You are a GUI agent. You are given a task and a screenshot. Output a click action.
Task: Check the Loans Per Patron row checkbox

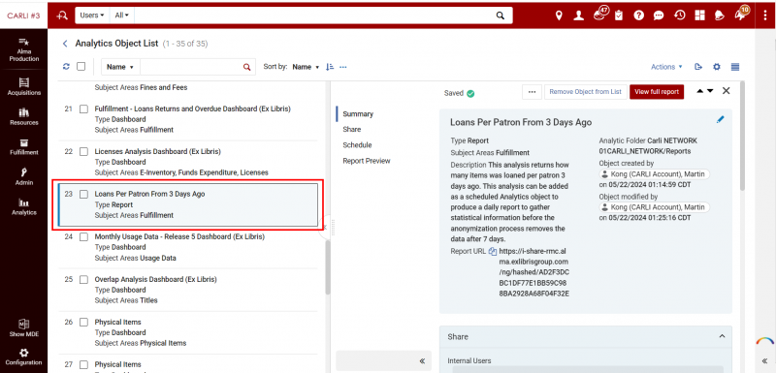pyautogui.click(x=83, y=194)
